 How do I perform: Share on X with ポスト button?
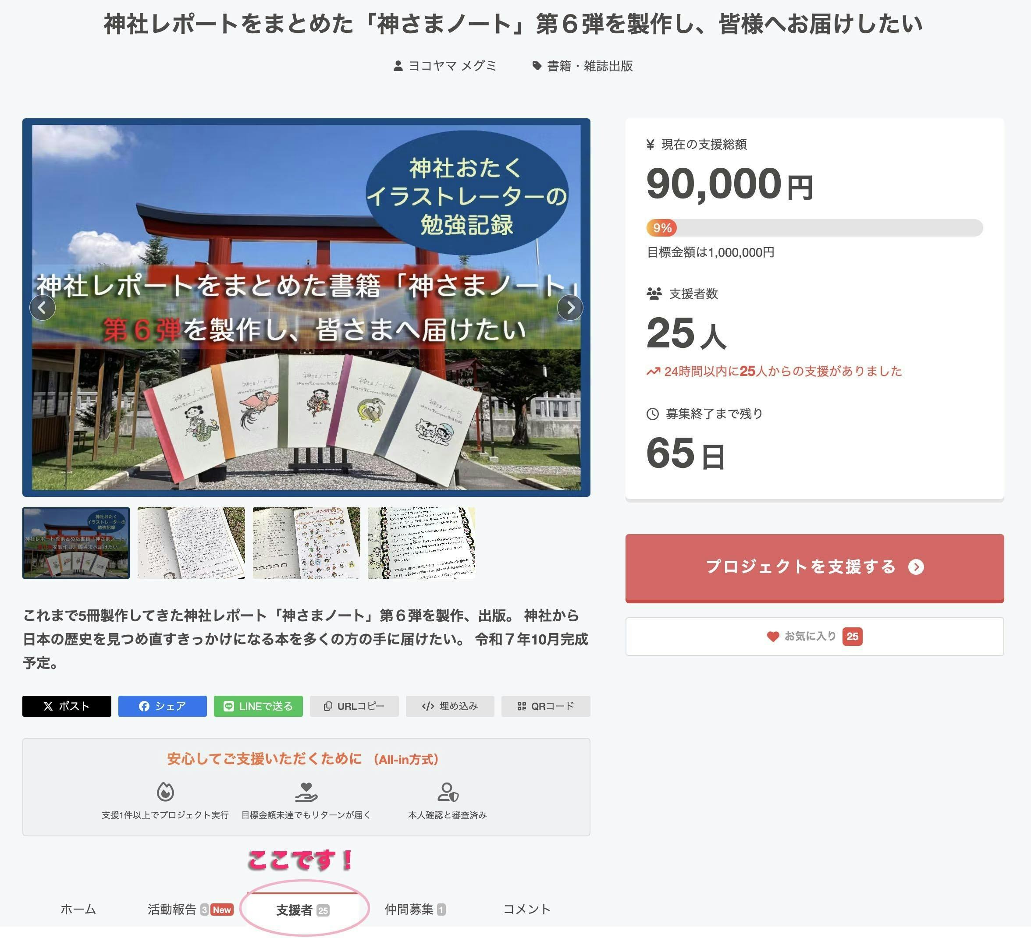coord(67,706)
